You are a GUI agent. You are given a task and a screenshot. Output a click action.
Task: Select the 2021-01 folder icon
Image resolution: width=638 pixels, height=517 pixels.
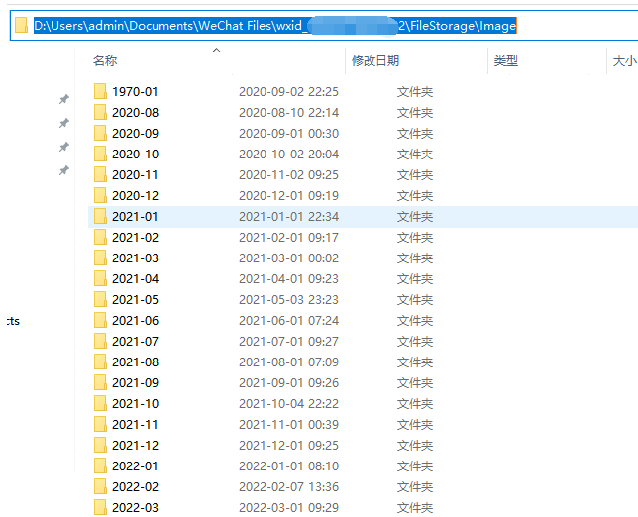click(x=100, y=216)
